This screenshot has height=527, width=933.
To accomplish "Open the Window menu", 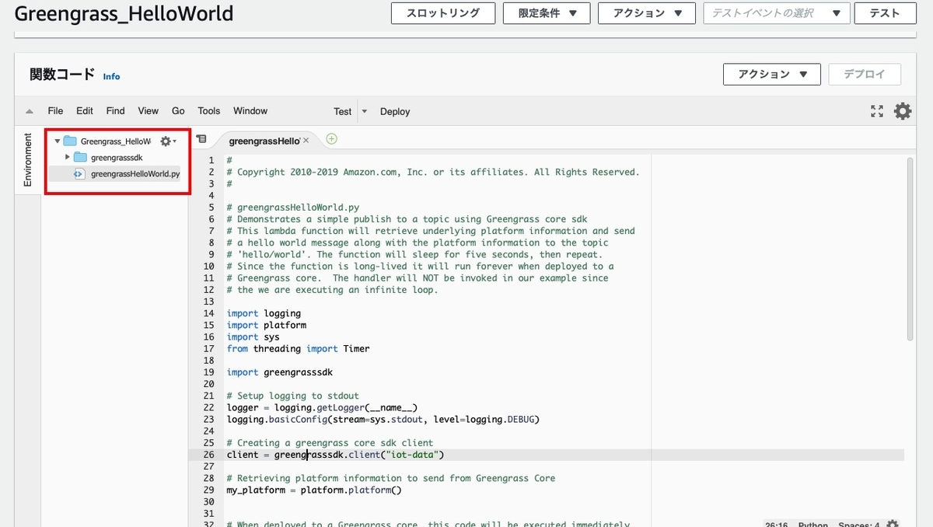I will click(250, 111).
